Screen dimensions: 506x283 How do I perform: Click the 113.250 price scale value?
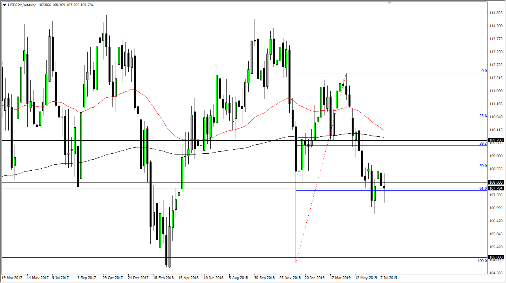(497, 52)
